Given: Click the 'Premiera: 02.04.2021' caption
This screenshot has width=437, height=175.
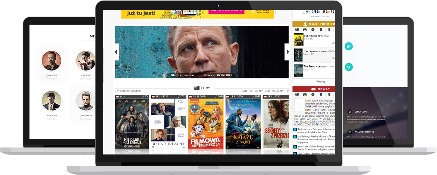Looking at the screenshot, I should point(218,75).
